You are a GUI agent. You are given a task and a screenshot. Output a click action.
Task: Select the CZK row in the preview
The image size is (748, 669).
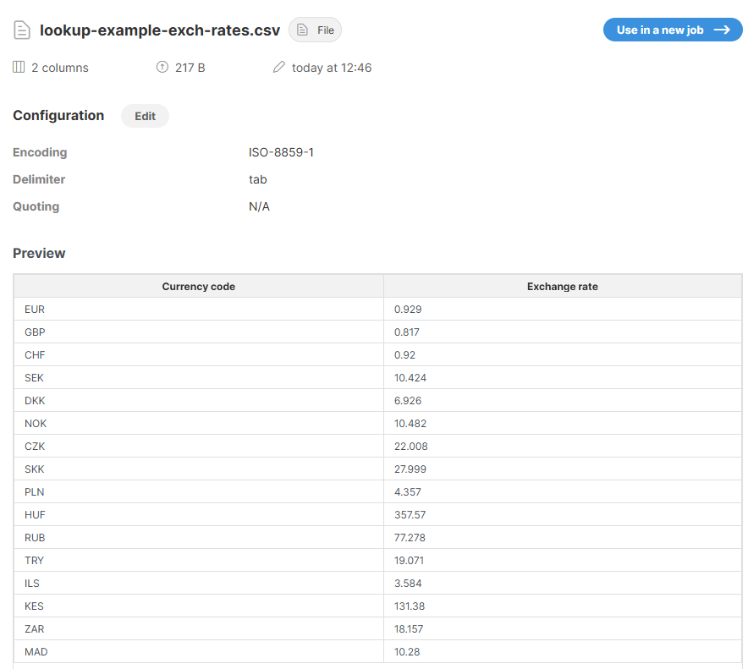click(34, 446)
